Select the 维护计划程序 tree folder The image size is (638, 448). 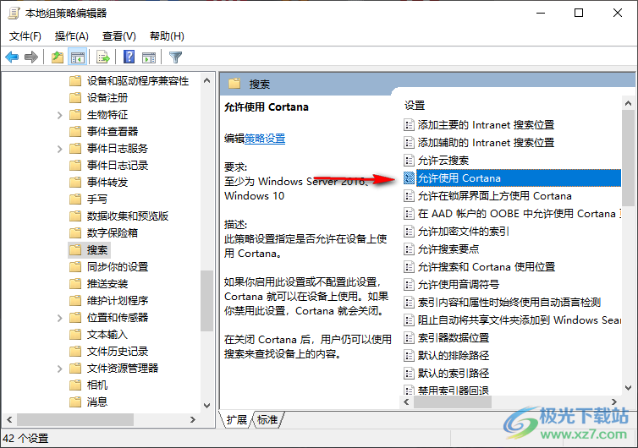(118, 300)
